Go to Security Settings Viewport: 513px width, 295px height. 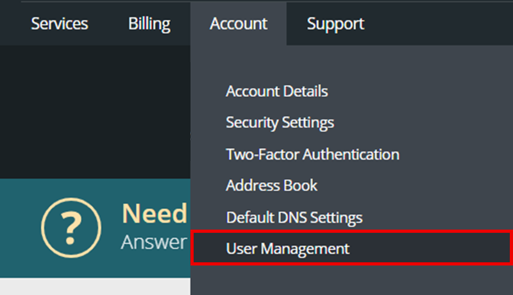[280, 122]
